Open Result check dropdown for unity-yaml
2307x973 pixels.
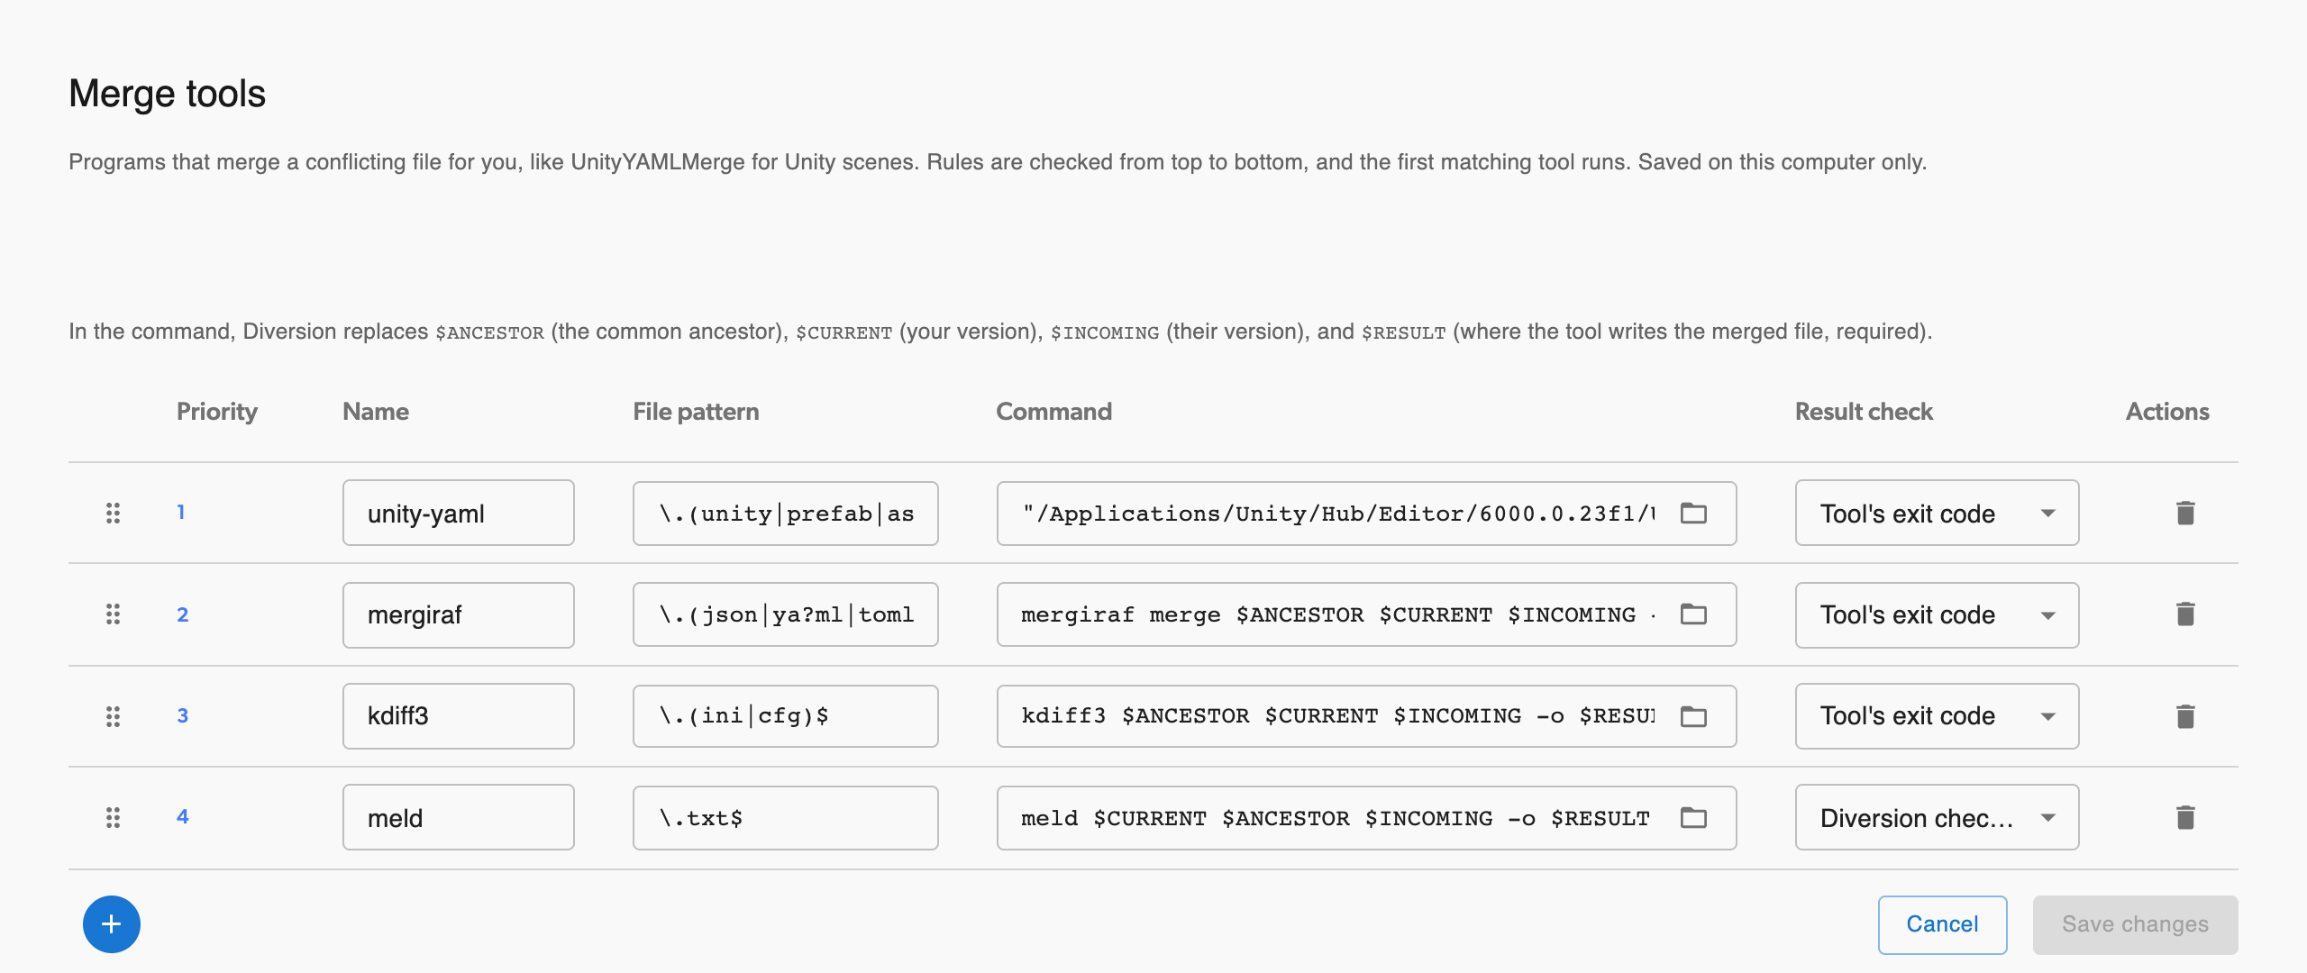coord(1937,513)
